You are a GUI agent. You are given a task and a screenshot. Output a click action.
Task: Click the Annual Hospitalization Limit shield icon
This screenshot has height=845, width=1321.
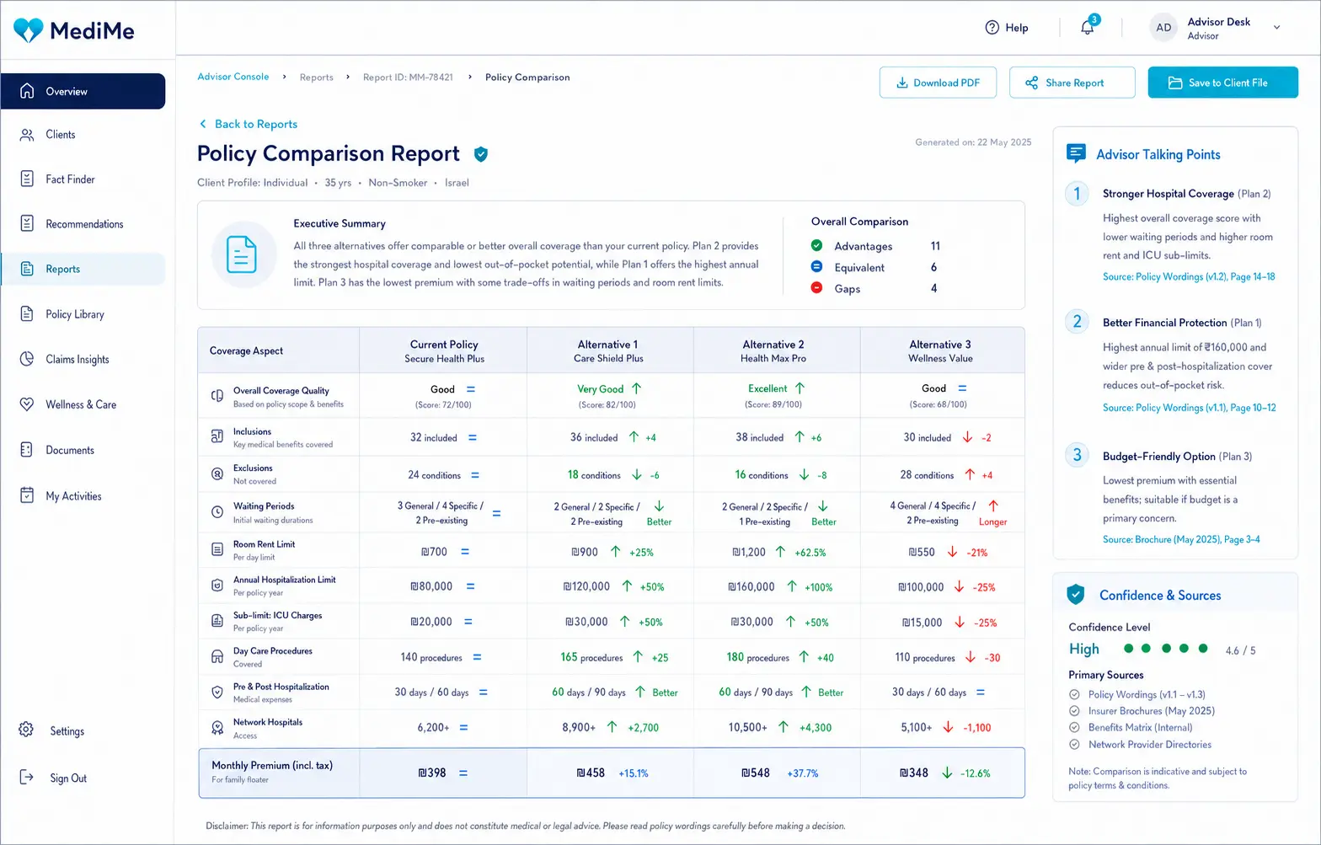click(217, 585)
